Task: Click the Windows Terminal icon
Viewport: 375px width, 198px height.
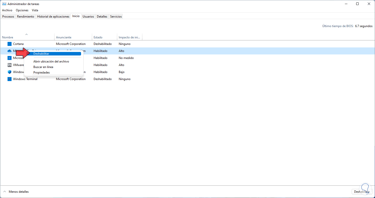Action: [10, 79]
